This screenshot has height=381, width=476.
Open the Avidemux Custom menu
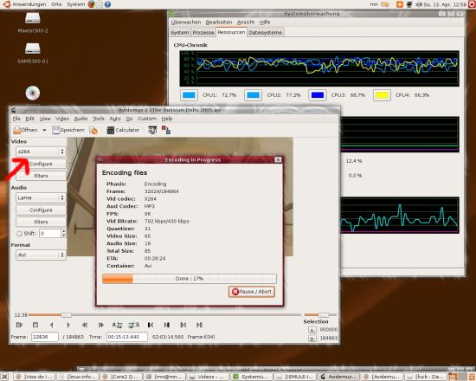[x=147, y=119]
